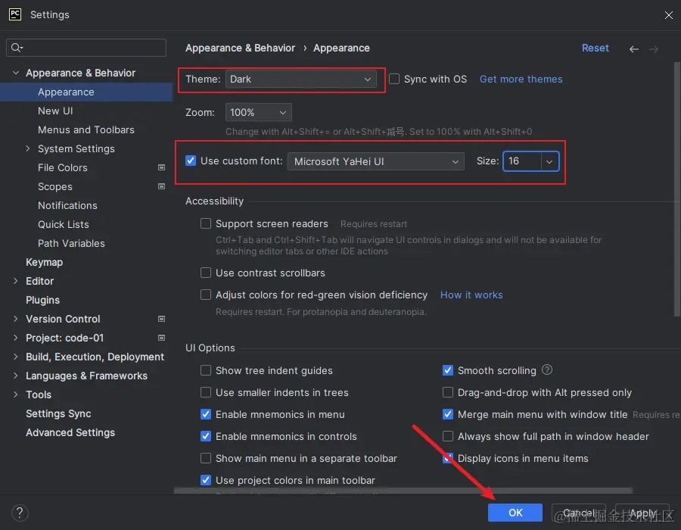Click the Reset link
Screen dimensions: 681x530
point(595,48)
